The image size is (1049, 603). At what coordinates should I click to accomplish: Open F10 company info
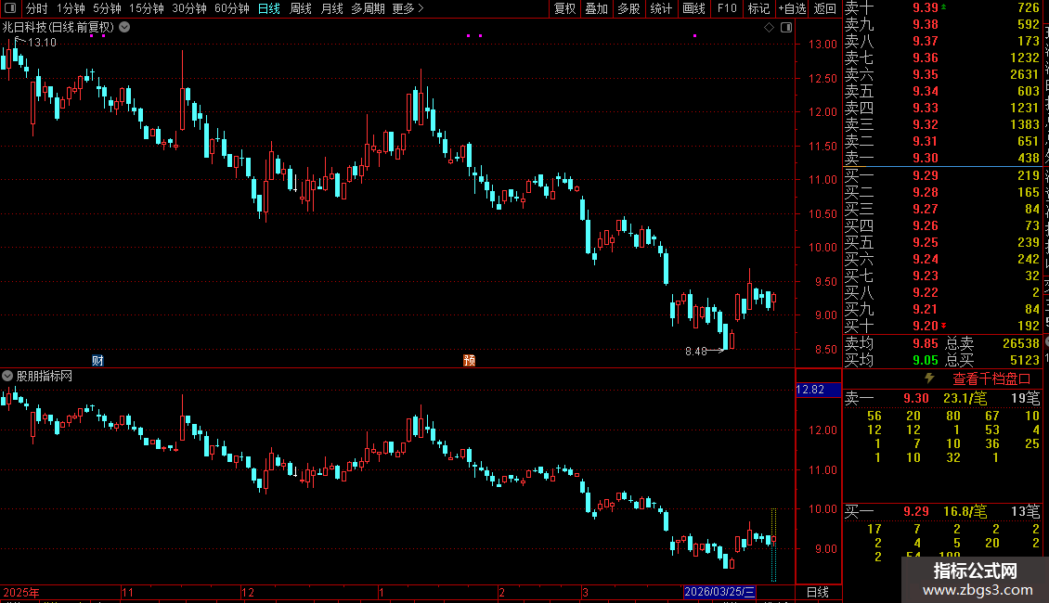pyautogui.click(x=727, y=8)
